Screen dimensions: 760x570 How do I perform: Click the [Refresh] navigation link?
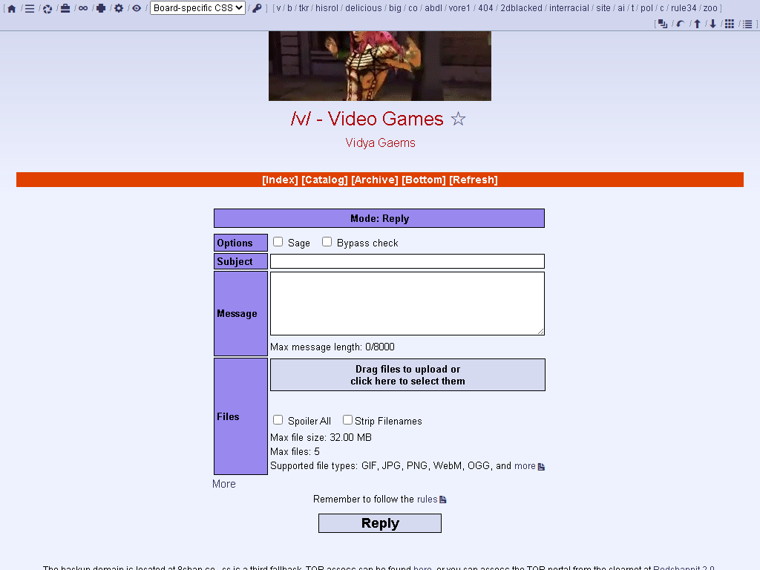pyautogui.click(x=474, y=180)
